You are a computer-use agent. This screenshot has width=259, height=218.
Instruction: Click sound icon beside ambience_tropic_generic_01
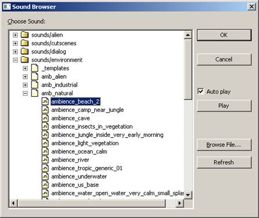45,168
